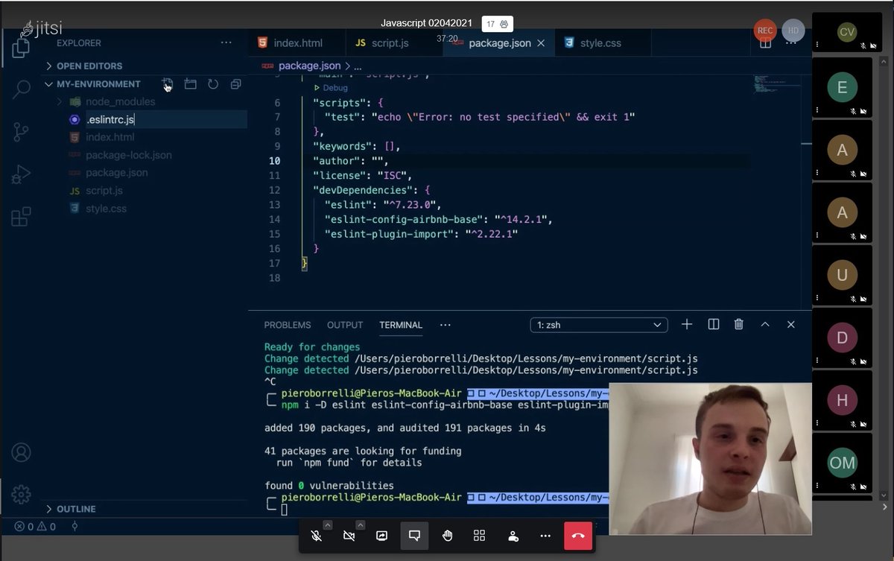Screen dimensions: 894x561
Task: Kill the terminal with trash icon
Action: [739, 324]
